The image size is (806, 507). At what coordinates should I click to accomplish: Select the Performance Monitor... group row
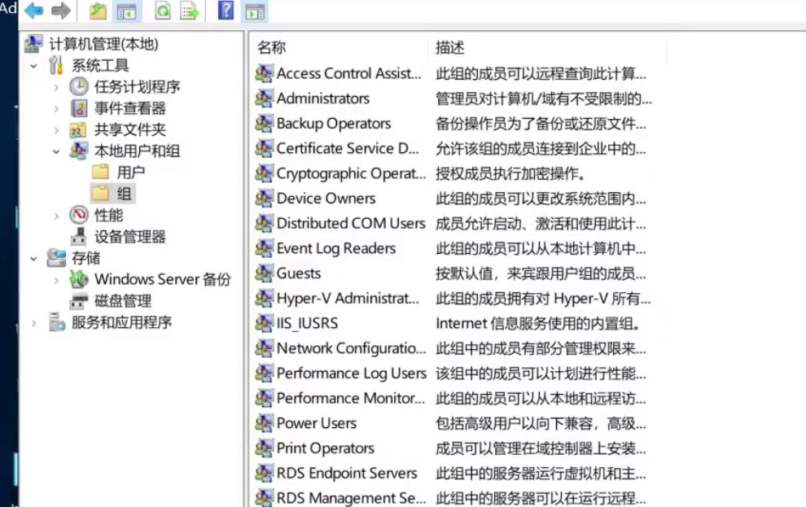(x=351, y=398)
